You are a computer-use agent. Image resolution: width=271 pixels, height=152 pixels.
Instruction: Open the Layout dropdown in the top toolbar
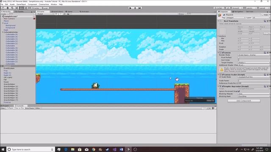tap(264, 8)
